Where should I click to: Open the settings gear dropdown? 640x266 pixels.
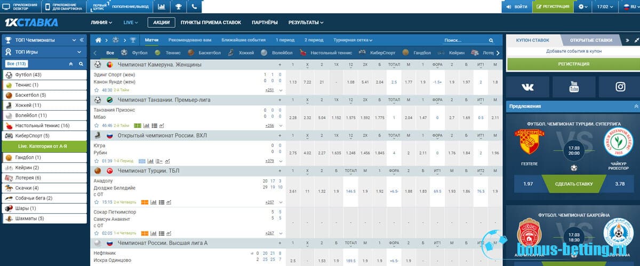tap(584, 7)
